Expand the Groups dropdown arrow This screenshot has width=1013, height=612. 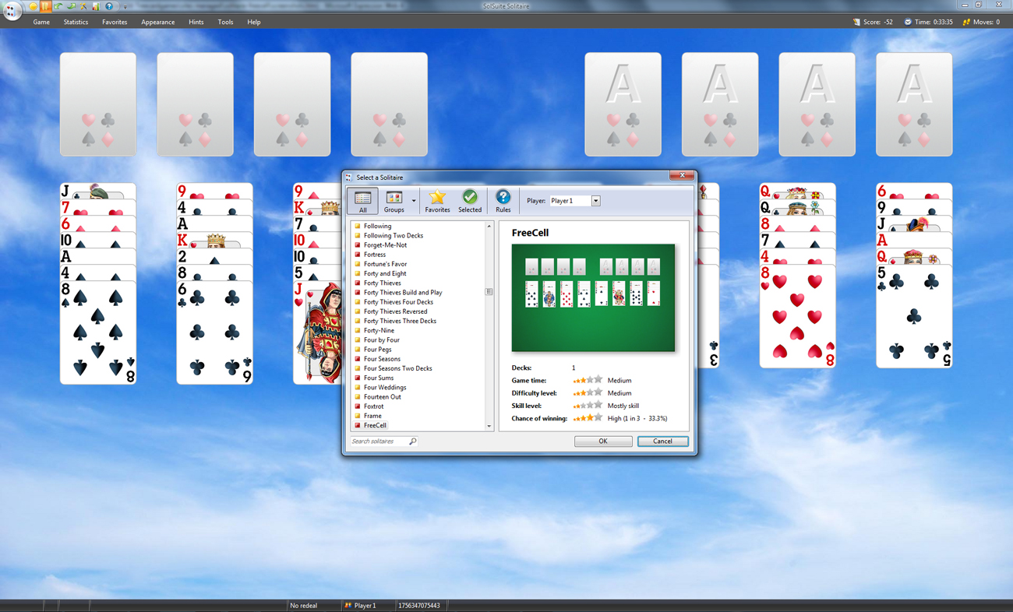click(x=414, y=201)
